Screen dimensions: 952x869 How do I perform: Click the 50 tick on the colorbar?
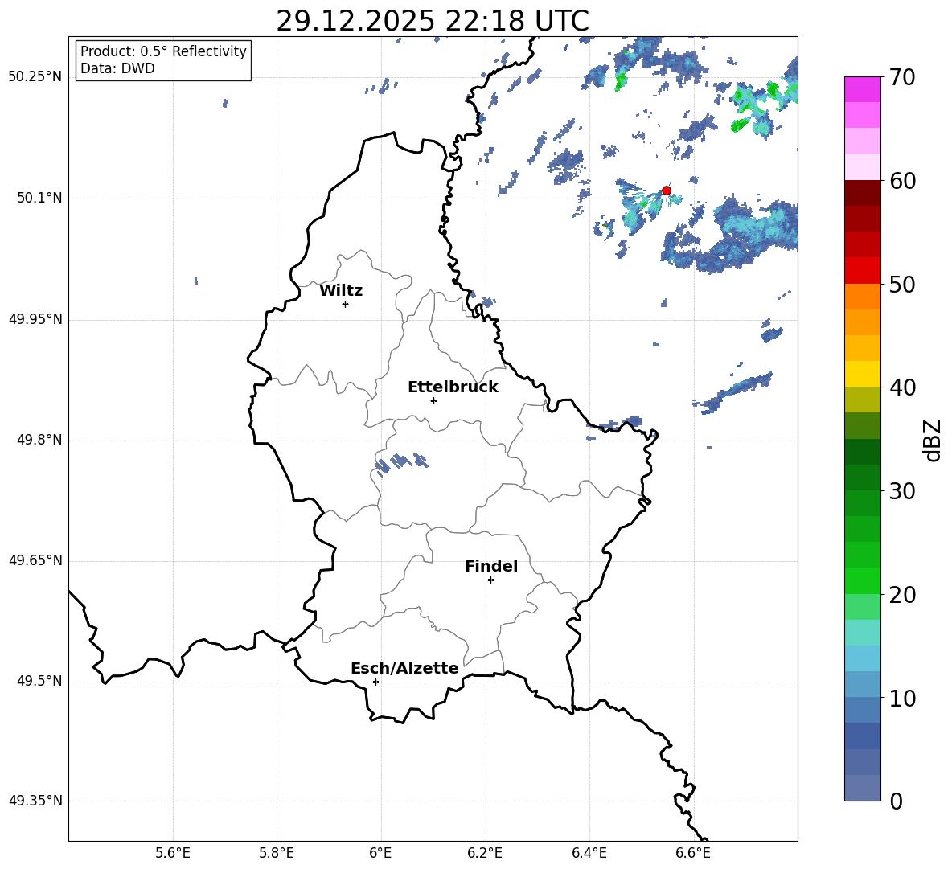click(901, 284)
